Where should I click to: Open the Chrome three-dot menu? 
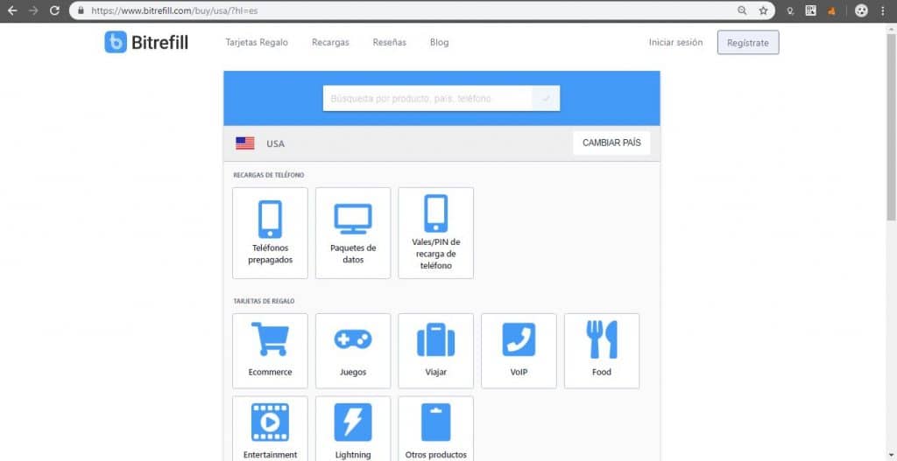coord(883,10)
